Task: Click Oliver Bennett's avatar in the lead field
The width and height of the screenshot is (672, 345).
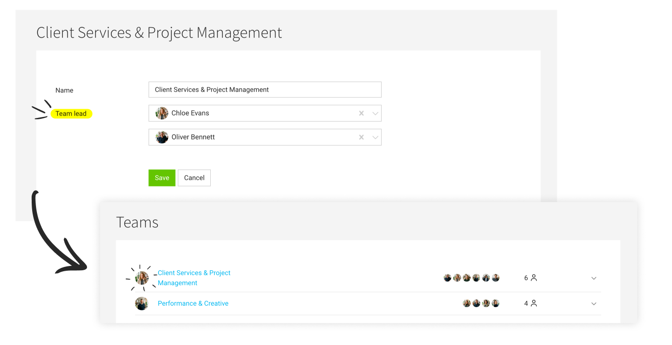Action: tap(162, 138)
